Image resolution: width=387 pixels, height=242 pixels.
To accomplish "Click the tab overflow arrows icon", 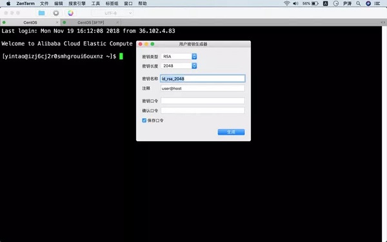I will pyautogui.click(x=382, y=23).
